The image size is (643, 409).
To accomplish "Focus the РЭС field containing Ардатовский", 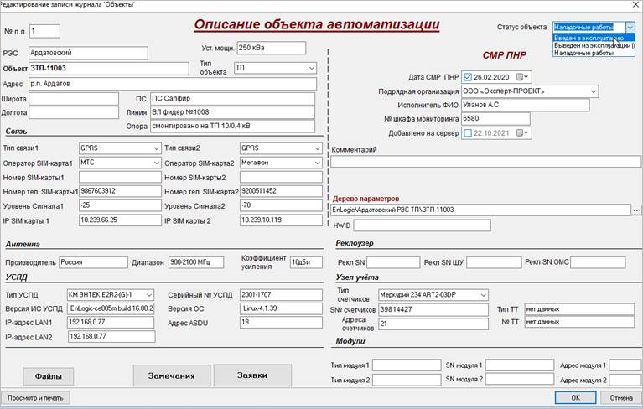I will [x=88, y=53].
